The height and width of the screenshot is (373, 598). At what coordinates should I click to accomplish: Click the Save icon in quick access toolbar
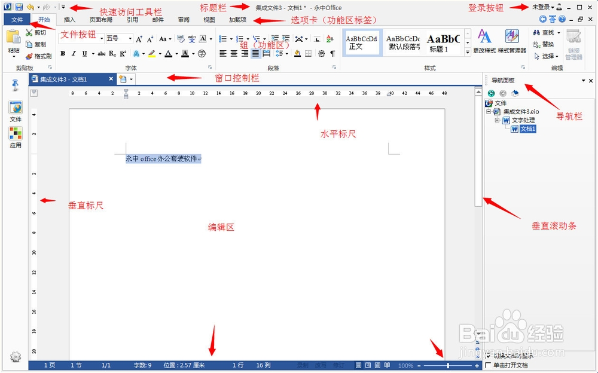pyautogui.click(x=19, y=7)
